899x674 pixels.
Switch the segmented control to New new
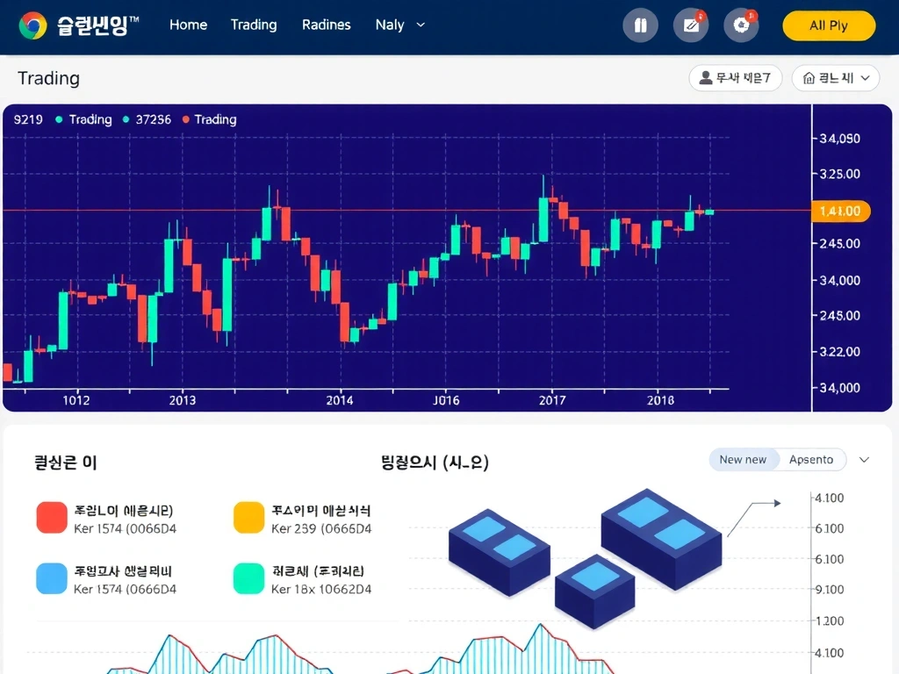[x=744, y=459]
